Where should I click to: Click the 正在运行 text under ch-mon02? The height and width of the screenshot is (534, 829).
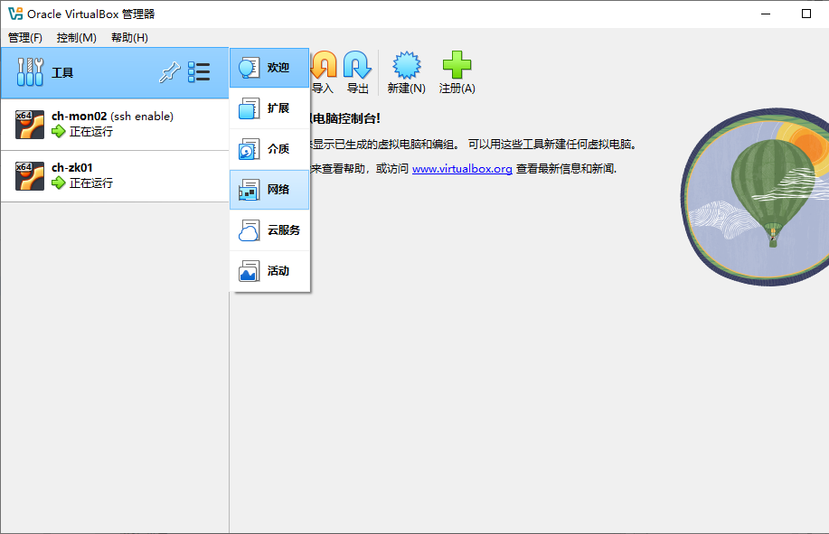(91, 132)
